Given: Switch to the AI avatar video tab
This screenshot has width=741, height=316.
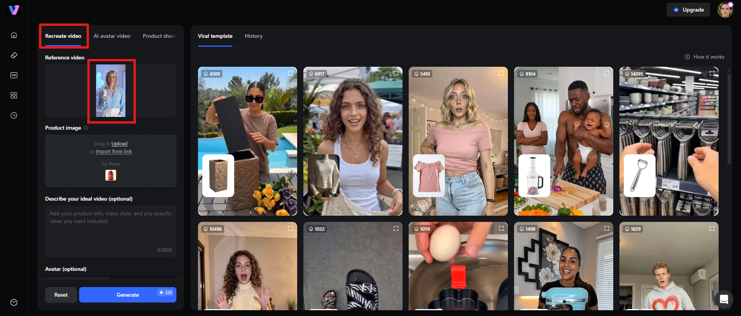Looking at the screenshot, I should point(112,36).
